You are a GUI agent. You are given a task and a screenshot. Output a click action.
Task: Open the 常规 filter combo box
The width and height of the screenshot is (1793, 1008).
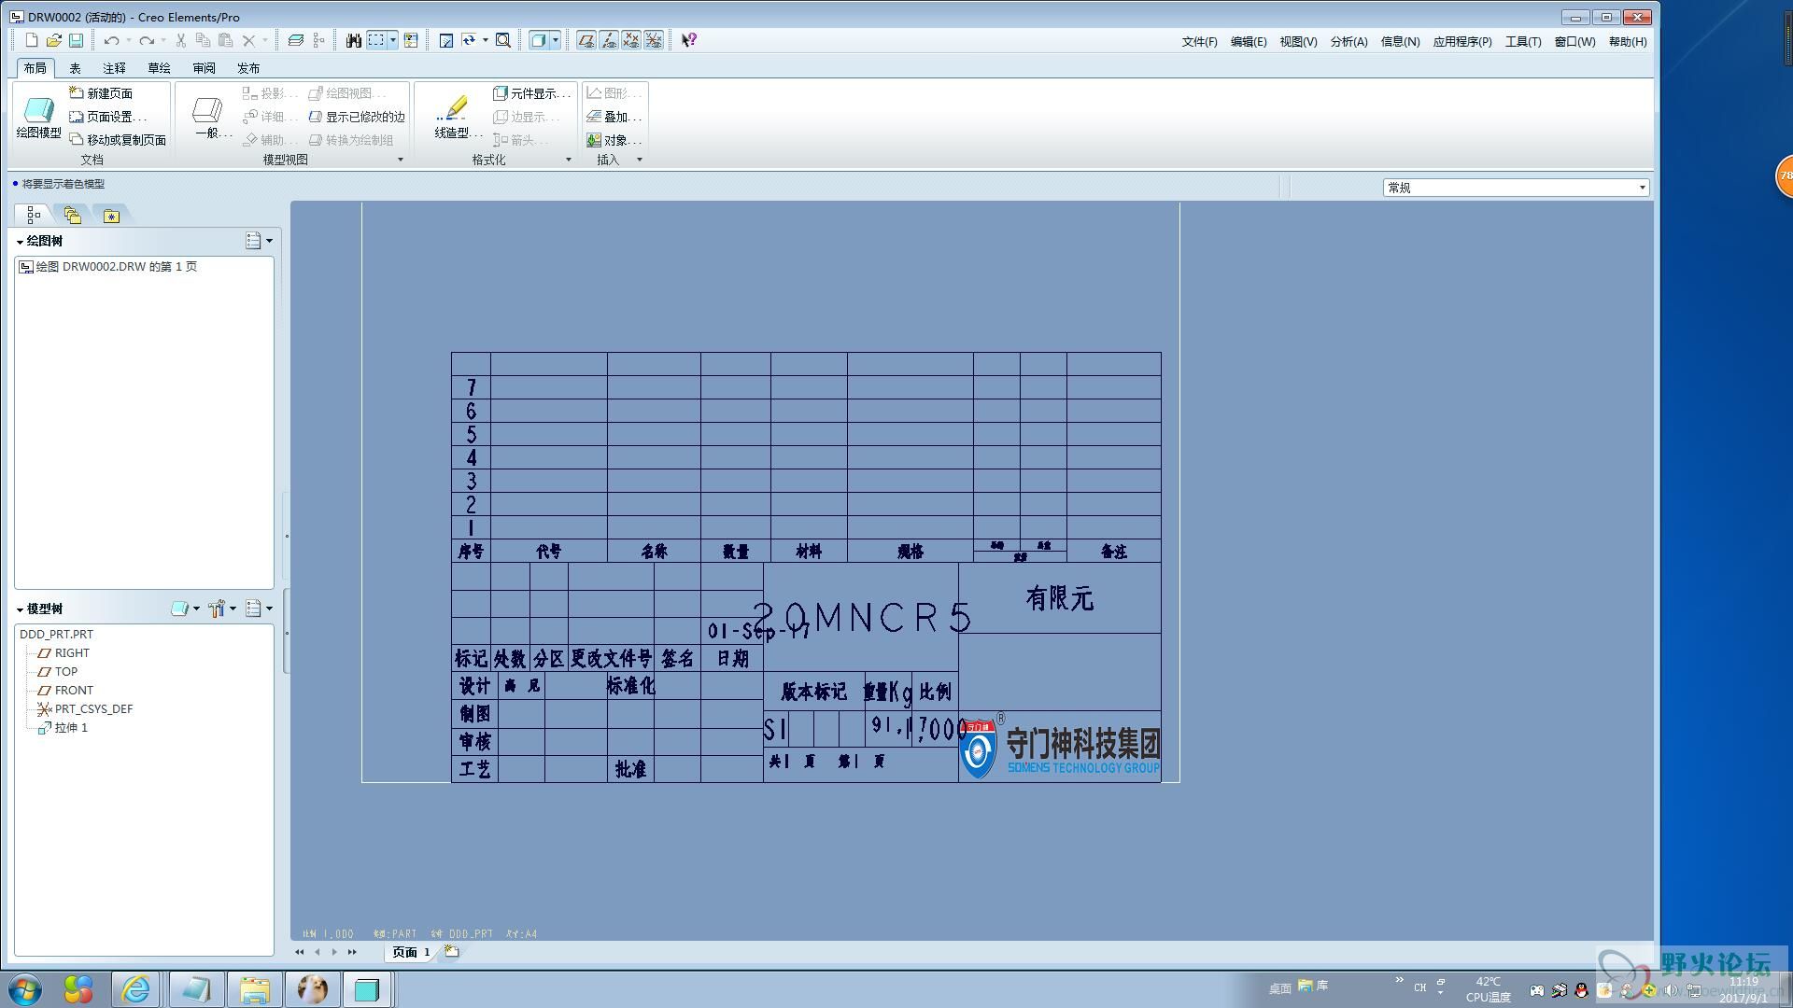1516,188
